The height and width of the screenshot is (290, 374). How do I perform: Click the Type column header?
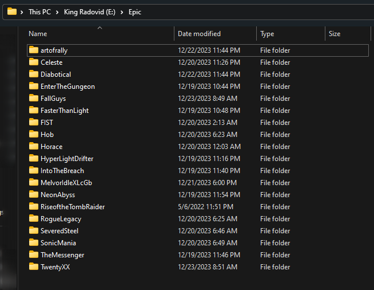coord(267,34)
